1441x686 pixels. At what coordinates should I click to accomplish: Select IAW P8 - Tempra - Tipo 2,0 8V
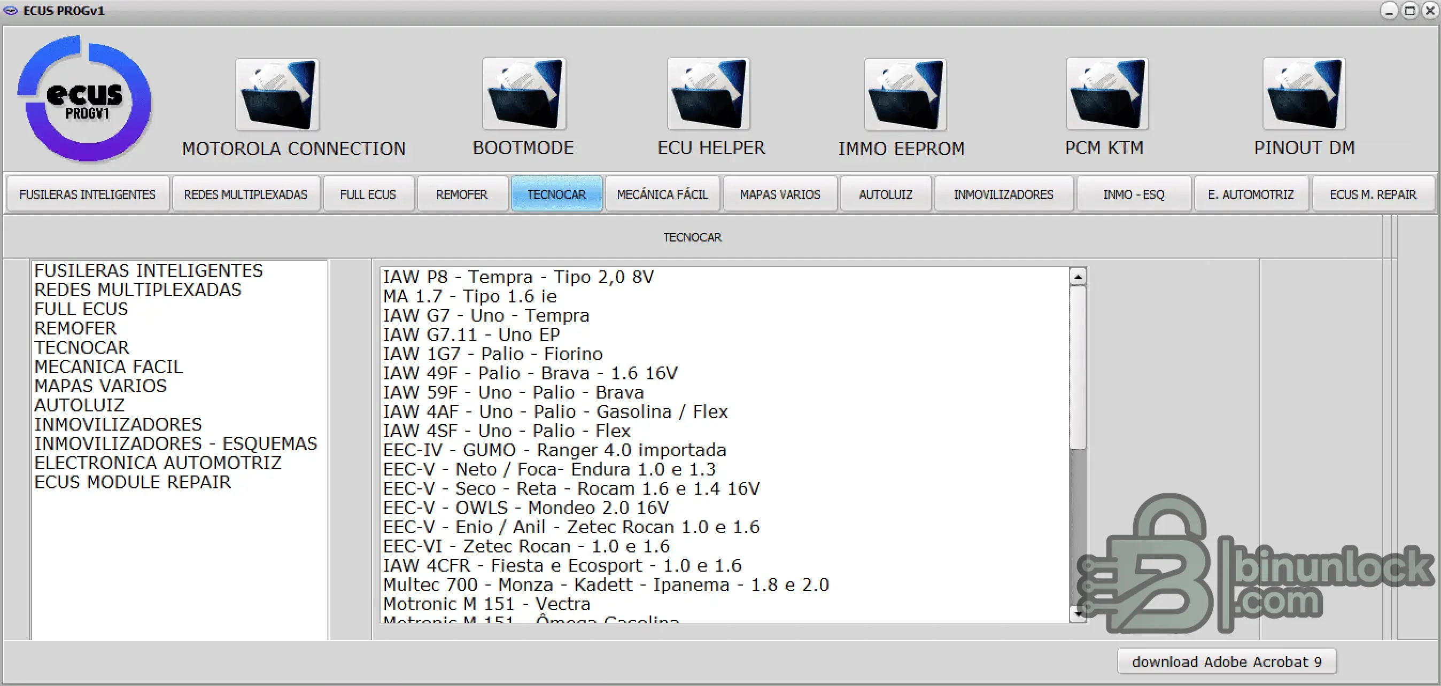click(518, 277)
